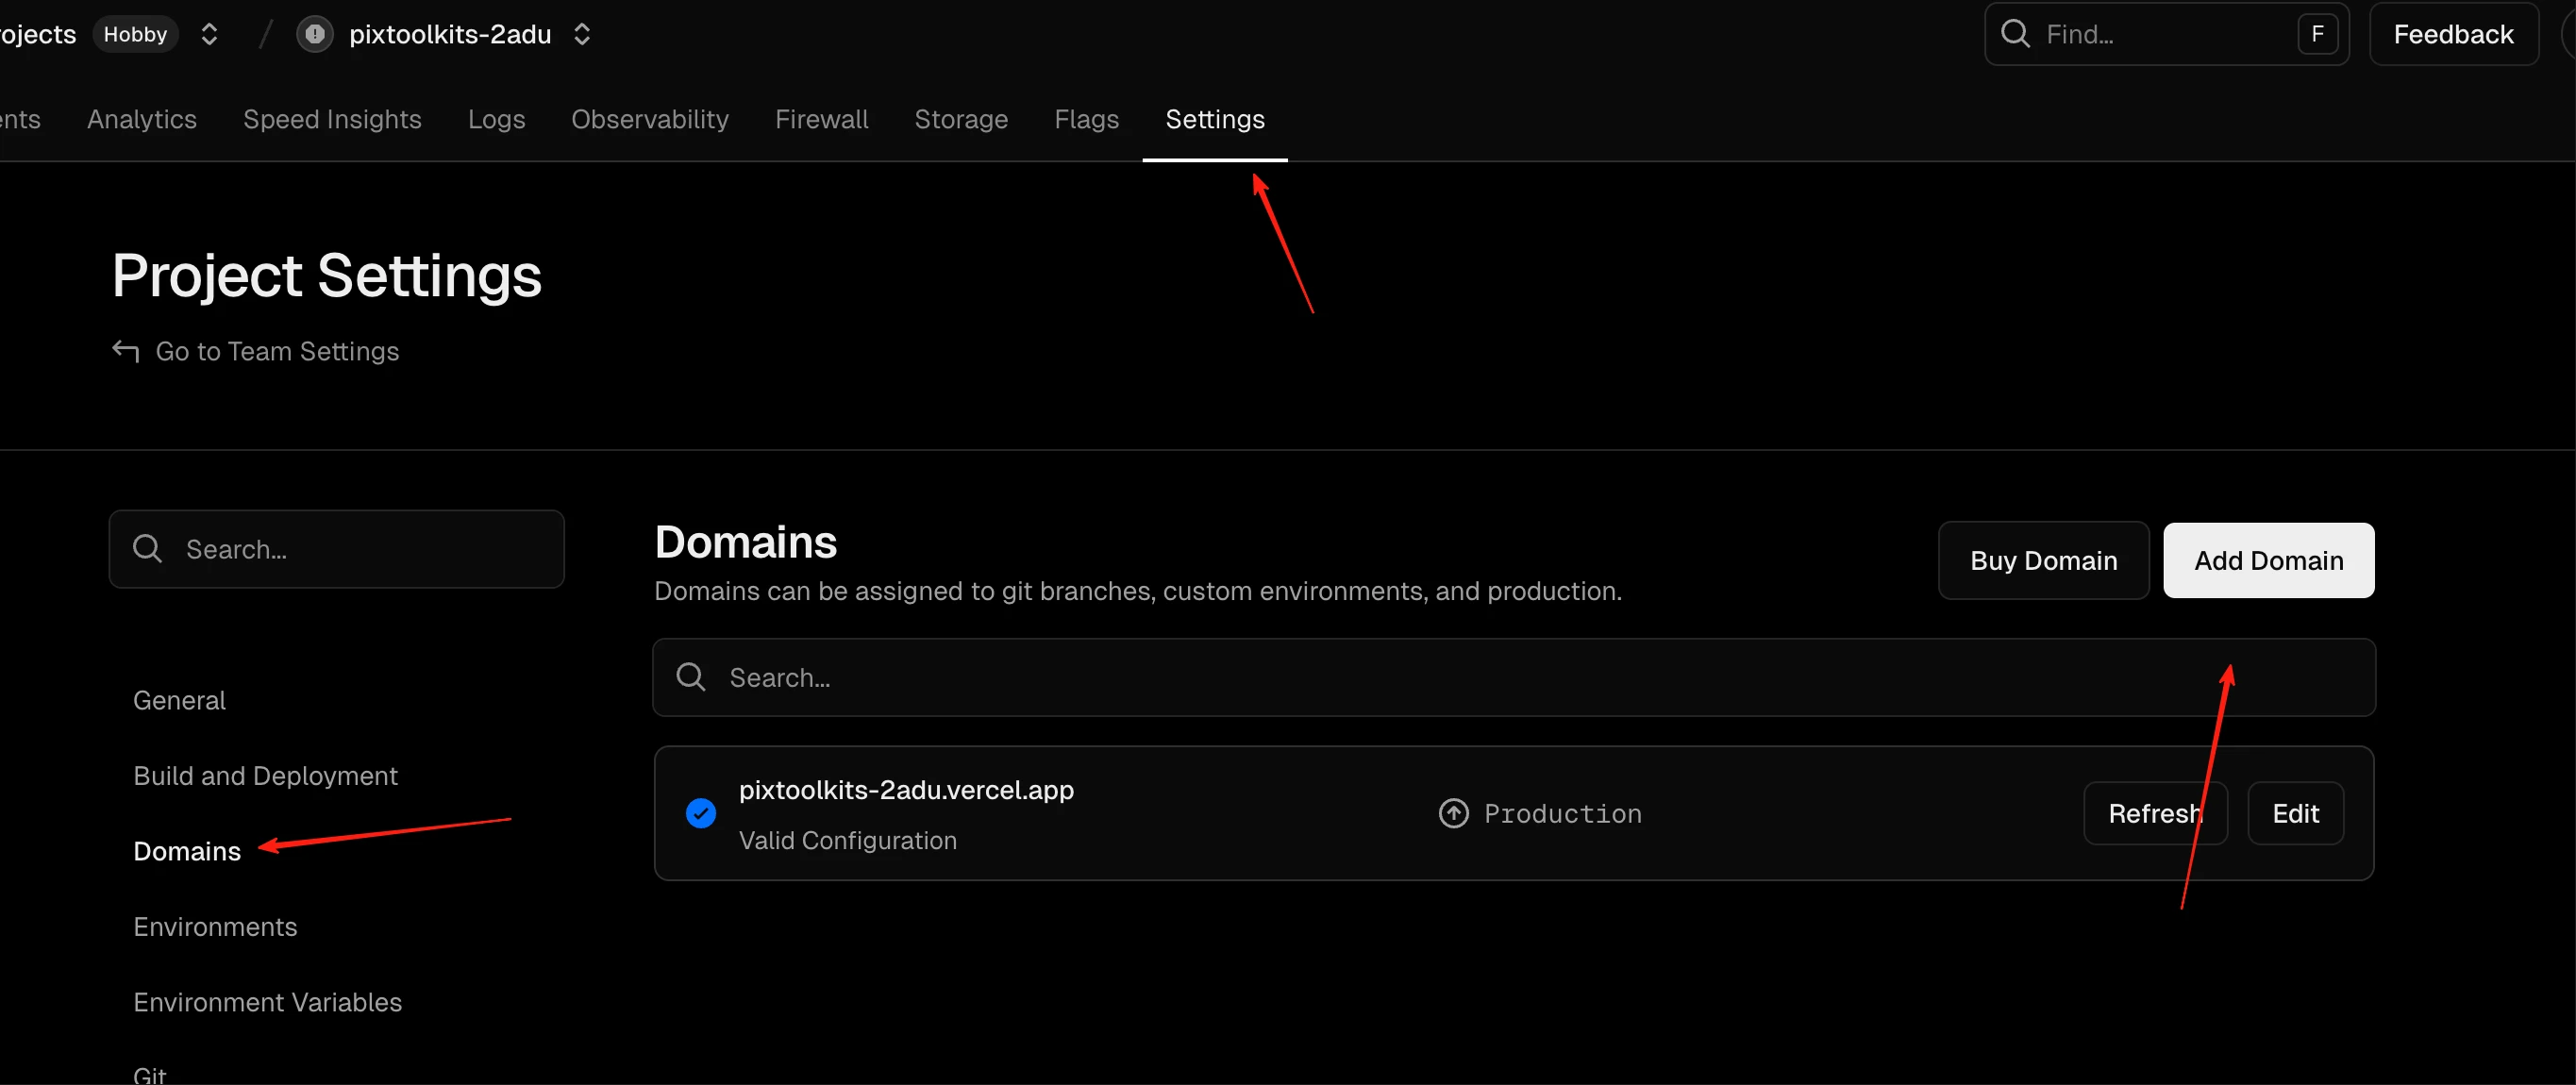Click the F shortcut key badge

[x=2317, y=34]
